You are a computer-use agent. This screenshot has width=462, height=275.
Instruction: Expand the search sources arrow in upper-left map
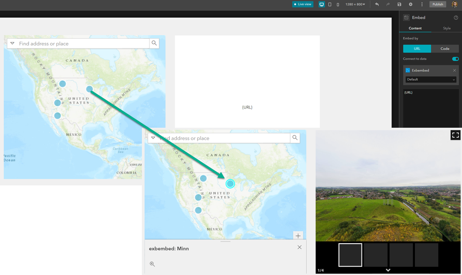click(x=12, y=43)
